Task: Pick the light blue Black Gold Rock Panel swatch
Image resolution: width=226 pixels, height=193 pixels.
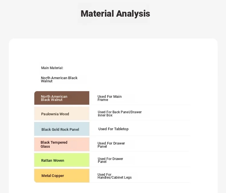Action: pyautogui.click(x=62, y=129)
